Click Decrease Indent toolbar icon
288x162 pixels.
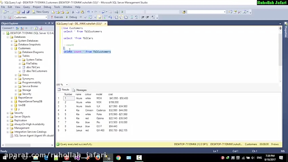(x=142, y=17)
